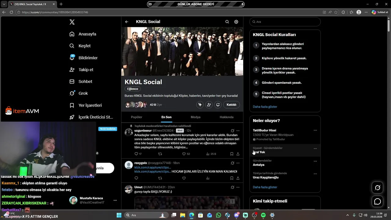Switch to Popüler tab
The width and height of the screenshot is (391, 220).
137,117
